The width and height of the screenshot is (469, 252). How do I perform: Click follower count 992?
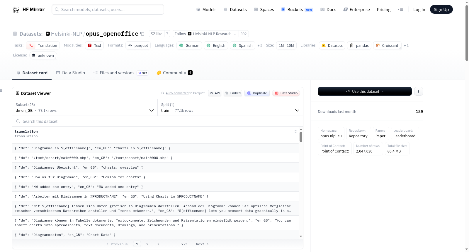pos(244,34)
